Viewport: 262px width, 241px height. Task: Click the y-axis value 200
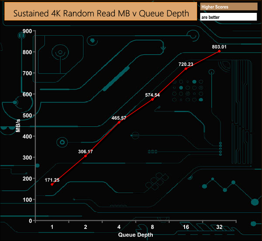[27, 179]
